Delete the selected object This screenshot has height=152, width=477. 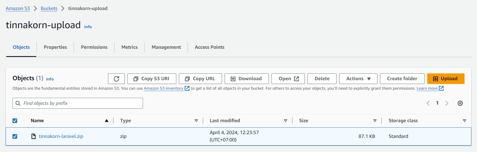[x=322, y=79]
